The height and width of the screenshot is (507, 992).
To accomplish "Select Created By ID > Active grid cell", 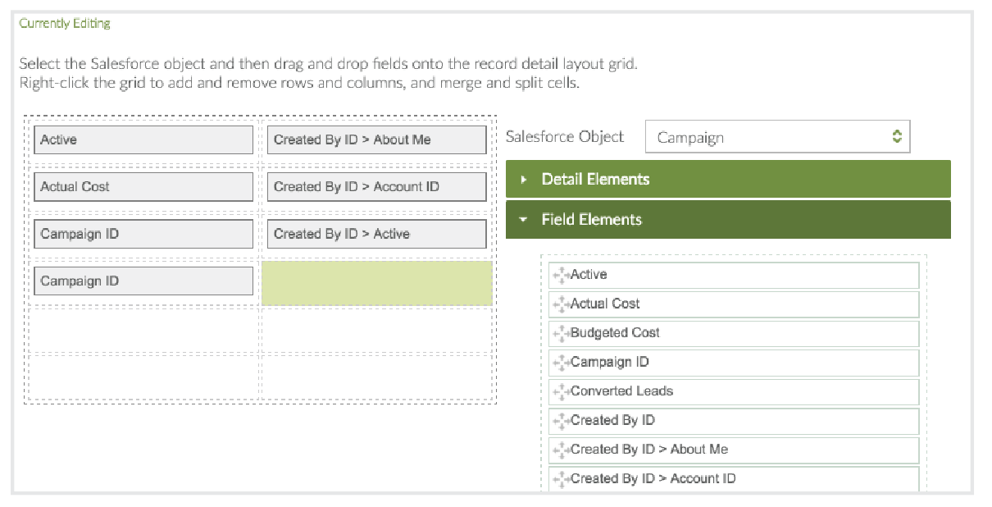I will tap(376, 234).
